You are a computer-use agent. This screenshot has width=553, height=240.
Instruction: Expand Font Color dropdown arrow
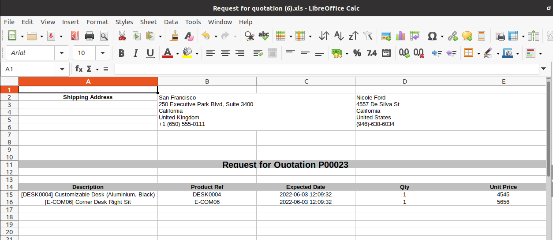click(177, 54)
